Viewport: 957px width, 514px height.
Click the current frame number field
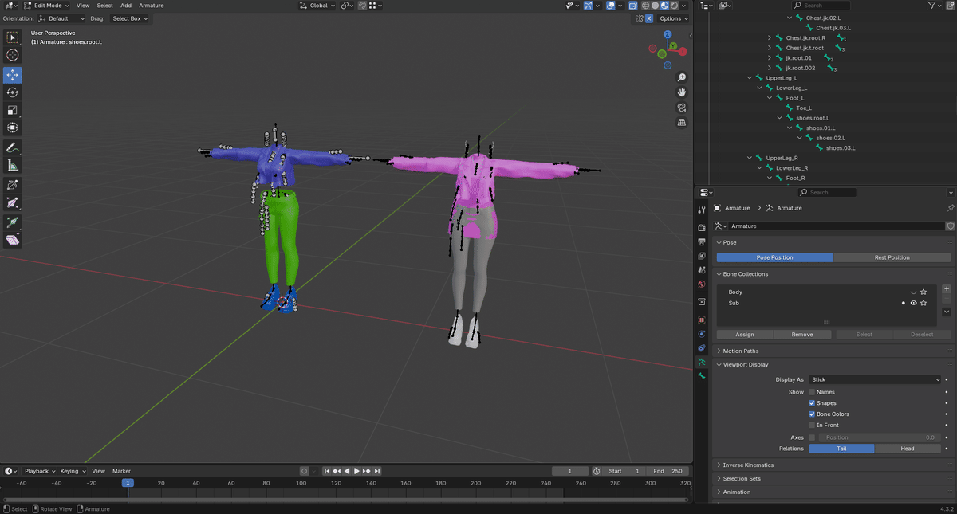coord(570,471)
